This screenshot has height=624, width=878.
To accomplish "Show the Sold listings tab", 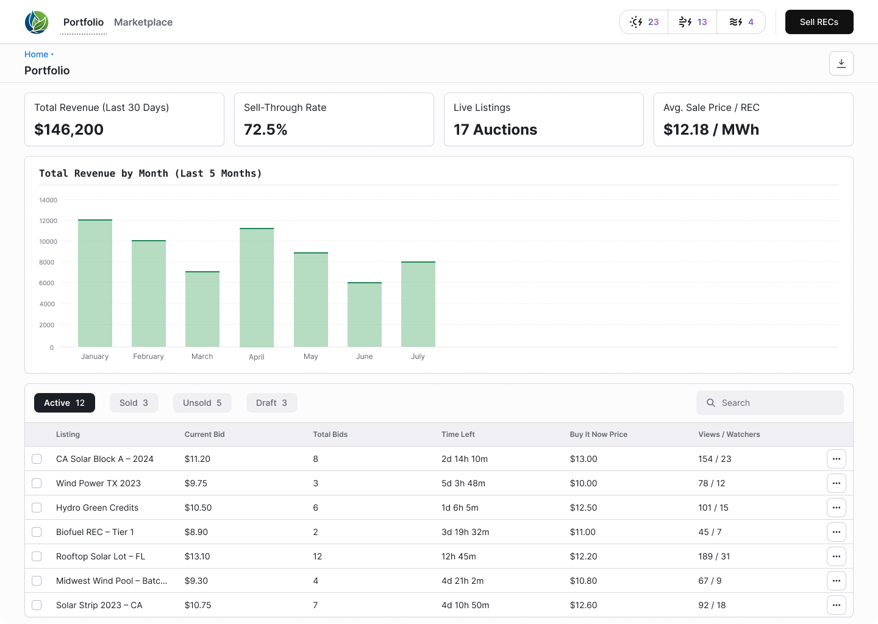I will point(134,403).
